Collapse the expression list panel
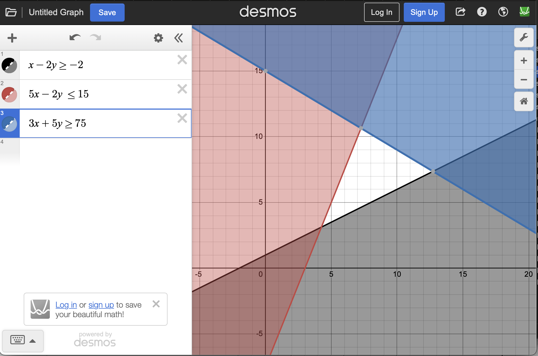This screenshot has width=538, height=356. point(178,38)
